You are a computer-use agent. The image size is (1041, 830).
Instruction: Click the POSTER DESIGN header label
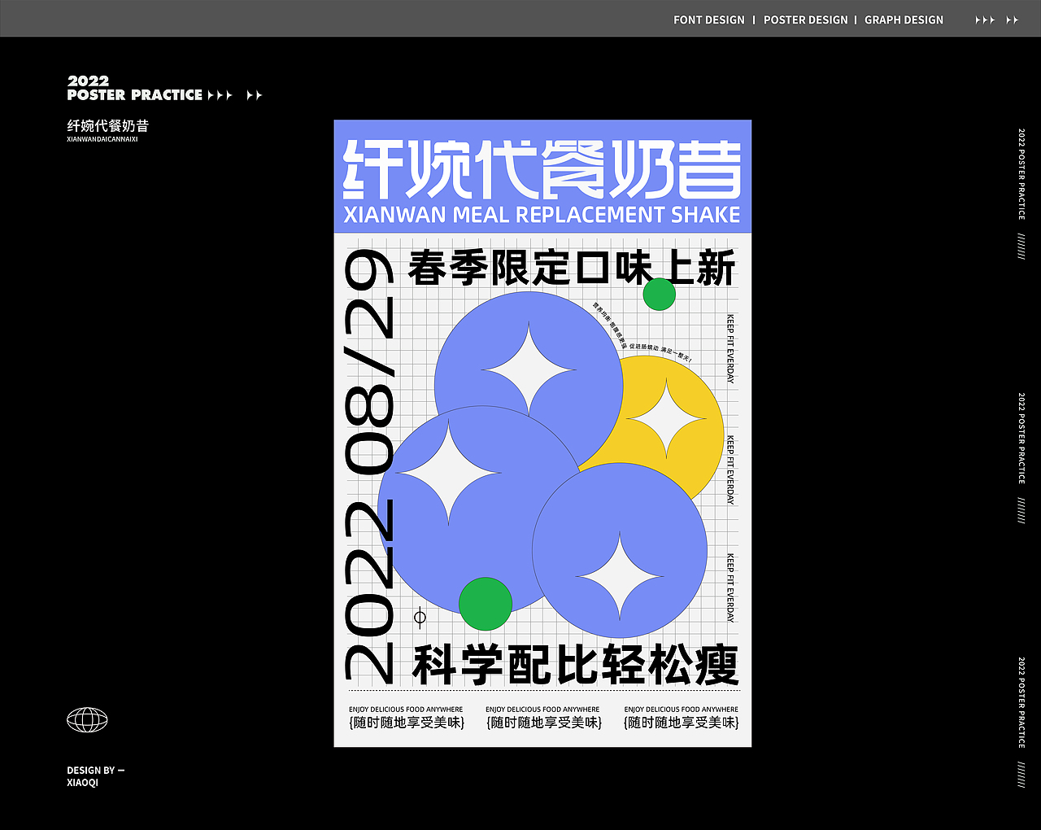pyautogui.click(x=805, y=20)
